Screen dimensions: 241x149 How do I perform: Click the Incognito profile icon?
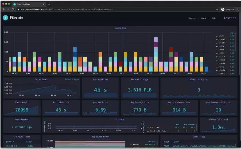223,9
